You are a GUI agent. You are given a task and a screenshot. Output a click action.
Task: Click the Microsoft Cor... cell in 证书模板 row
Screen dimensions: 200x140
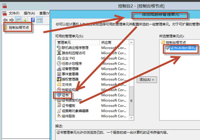click(x=114, y=105)
